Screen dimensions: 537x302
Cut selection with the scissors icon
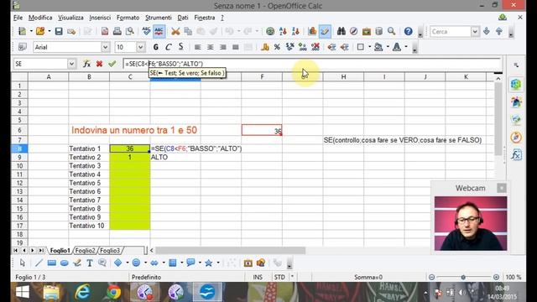click(x=175, y=32)
